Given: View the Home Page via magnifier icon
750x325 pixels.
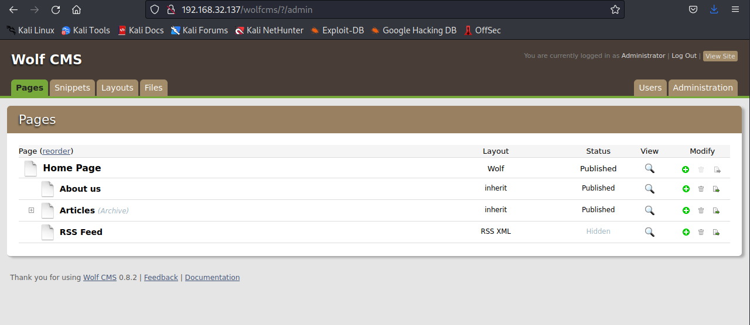Looking at the screenshot, I should (649, 168).
